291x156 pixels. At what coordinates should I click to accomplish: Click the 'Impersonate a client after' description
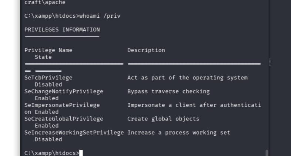194,105
